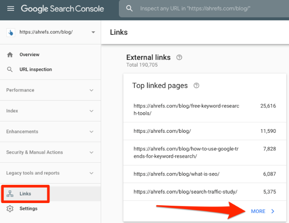Viewport: 289px width, 223px height.
Task: Click the magnifier icon in search bar
Action: (129, 9)
